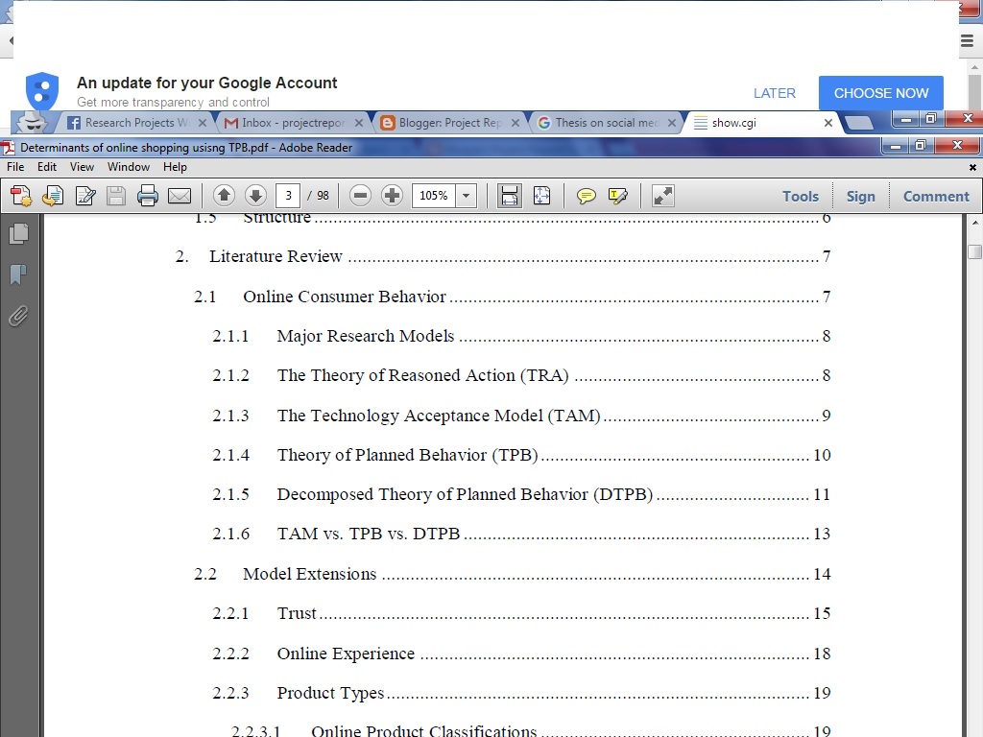The height and width of the screenshot is (737, 983).
Task: Print the PDF document
Action: 147,196
